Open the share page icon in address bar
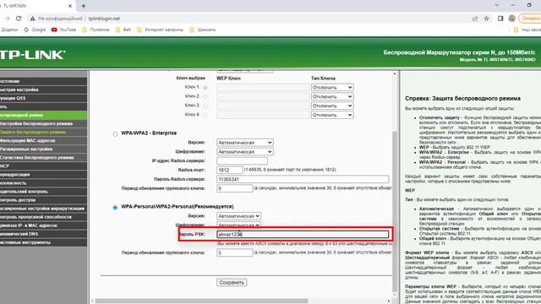 [475, 19]
